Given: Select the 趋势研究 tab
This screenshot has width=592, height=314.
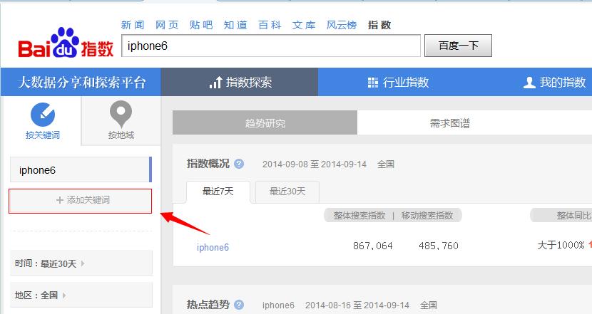Looking at the screenshot, I should pyautogui.click(x=265, y=122).
